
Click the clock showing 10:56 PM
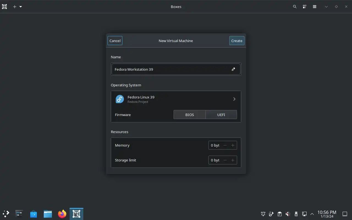click(x=327, y=214)
